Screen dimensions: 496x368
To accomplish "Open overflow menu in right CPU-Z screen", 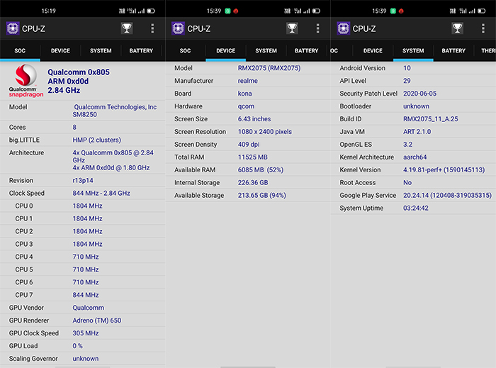I will (x=483, y=28).
